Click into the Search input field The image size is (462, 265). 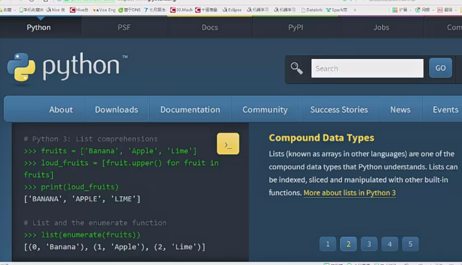tap(367, 68)
